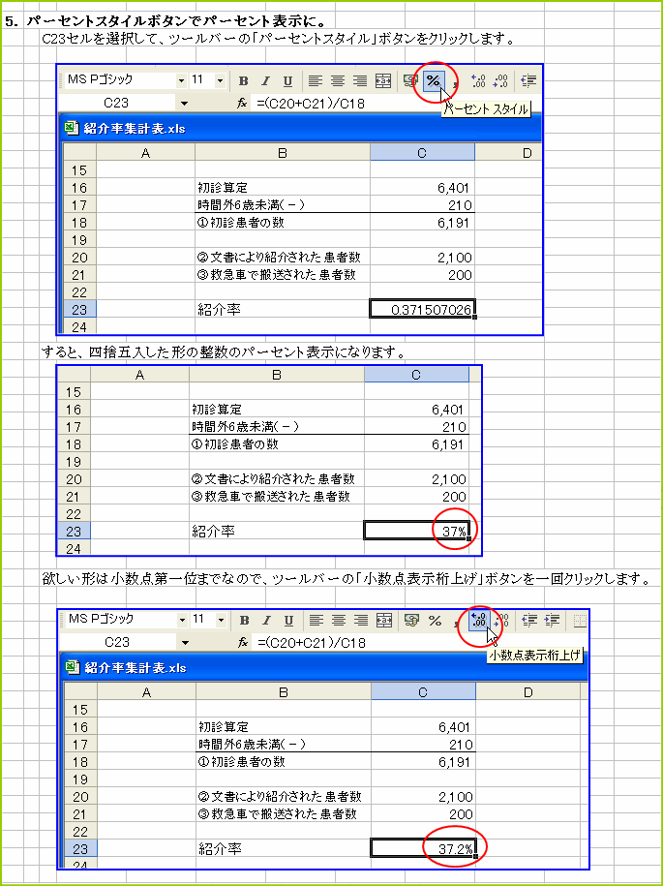Click Increase Indent in toolbar with 小数点表示桁上げ tooltip
The width and height of the screenshot is (663, 886).
(x=552, y=621)
